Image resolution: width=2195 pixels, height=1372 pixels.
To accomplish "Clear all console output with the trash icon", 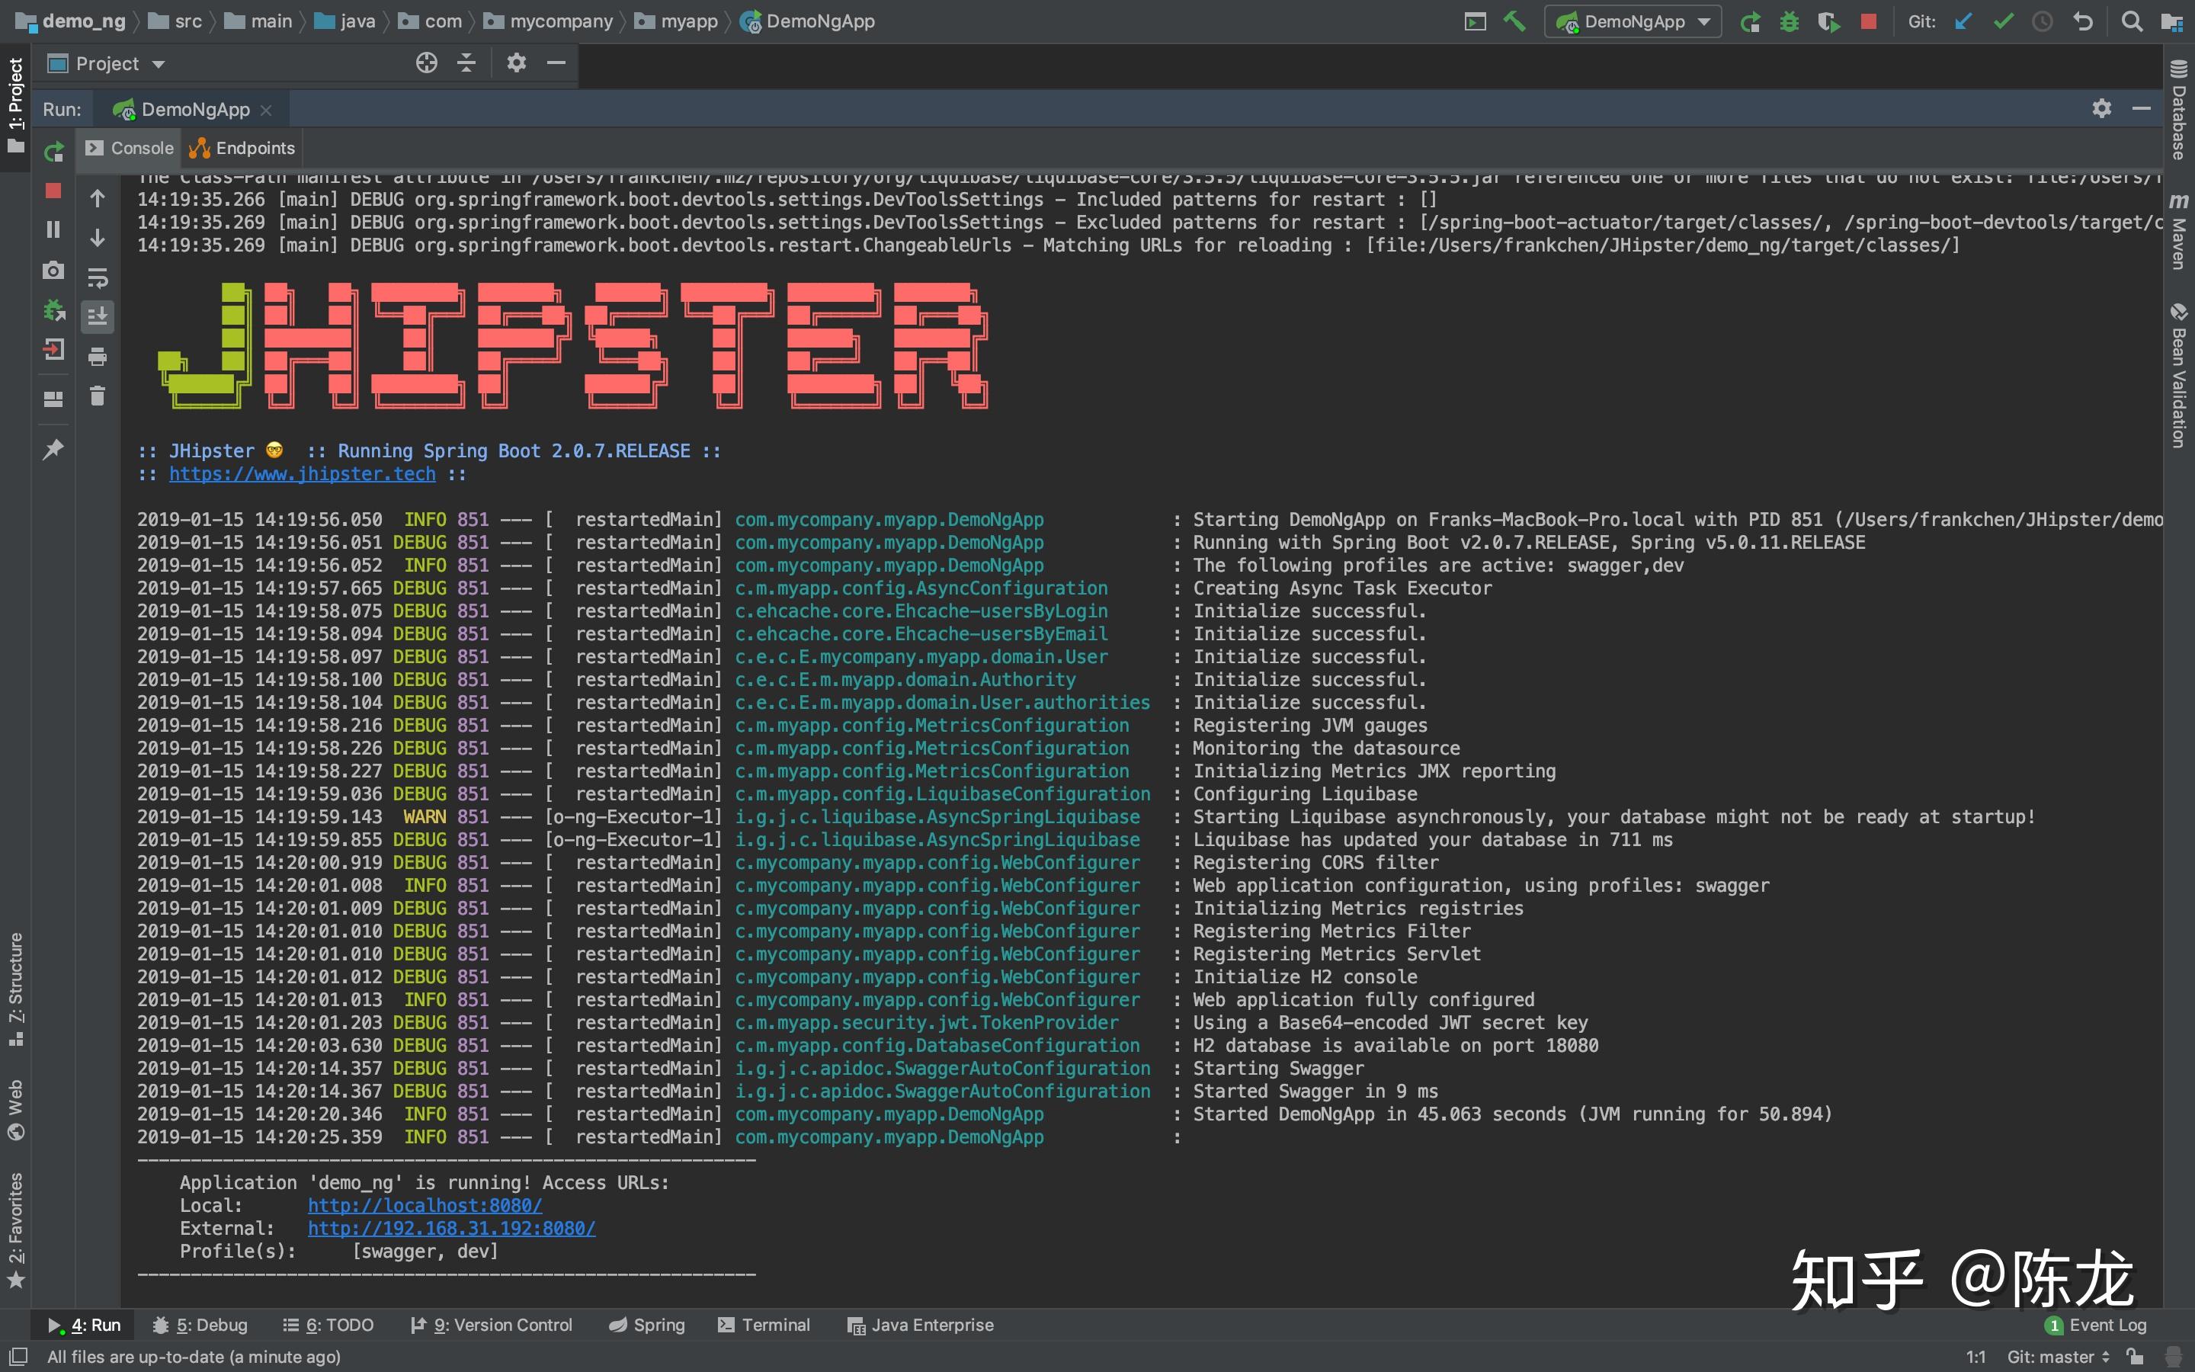I will coord(97,396).
